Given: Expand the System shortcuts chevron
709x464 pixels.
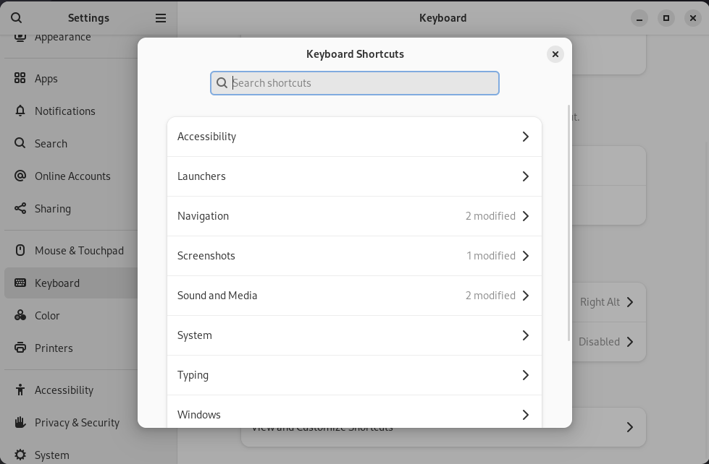Looking at the screenshot, I should [526, 335].
